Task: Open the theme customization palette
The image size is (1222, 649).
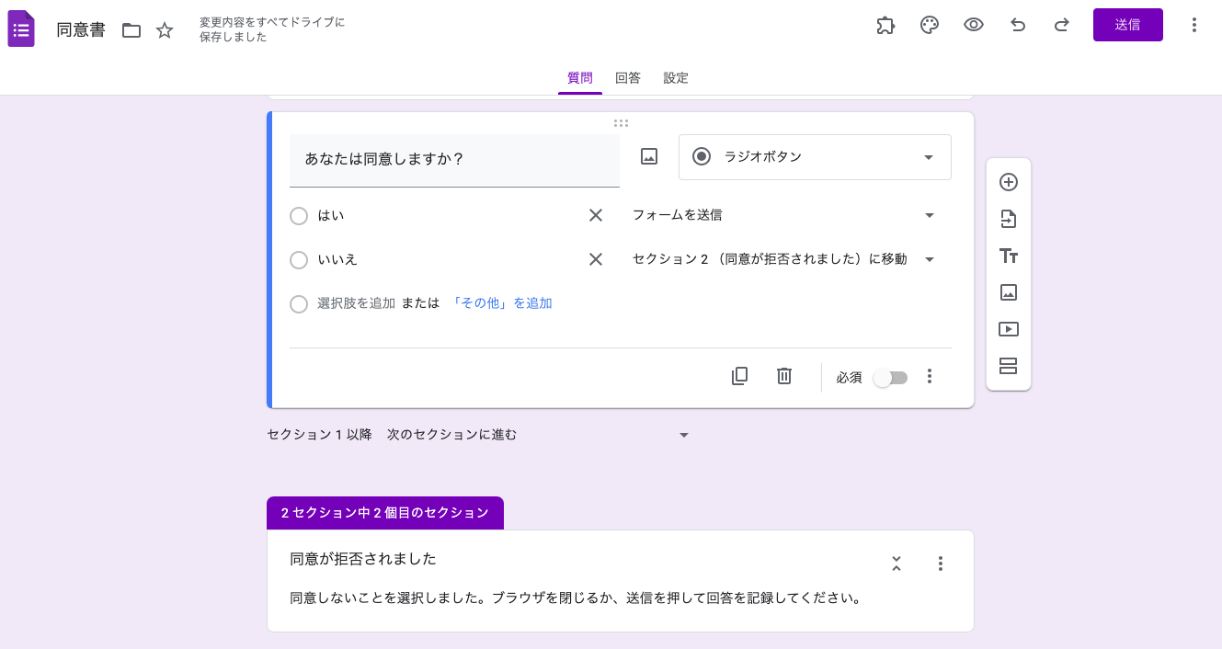Action: pos(930,25)
